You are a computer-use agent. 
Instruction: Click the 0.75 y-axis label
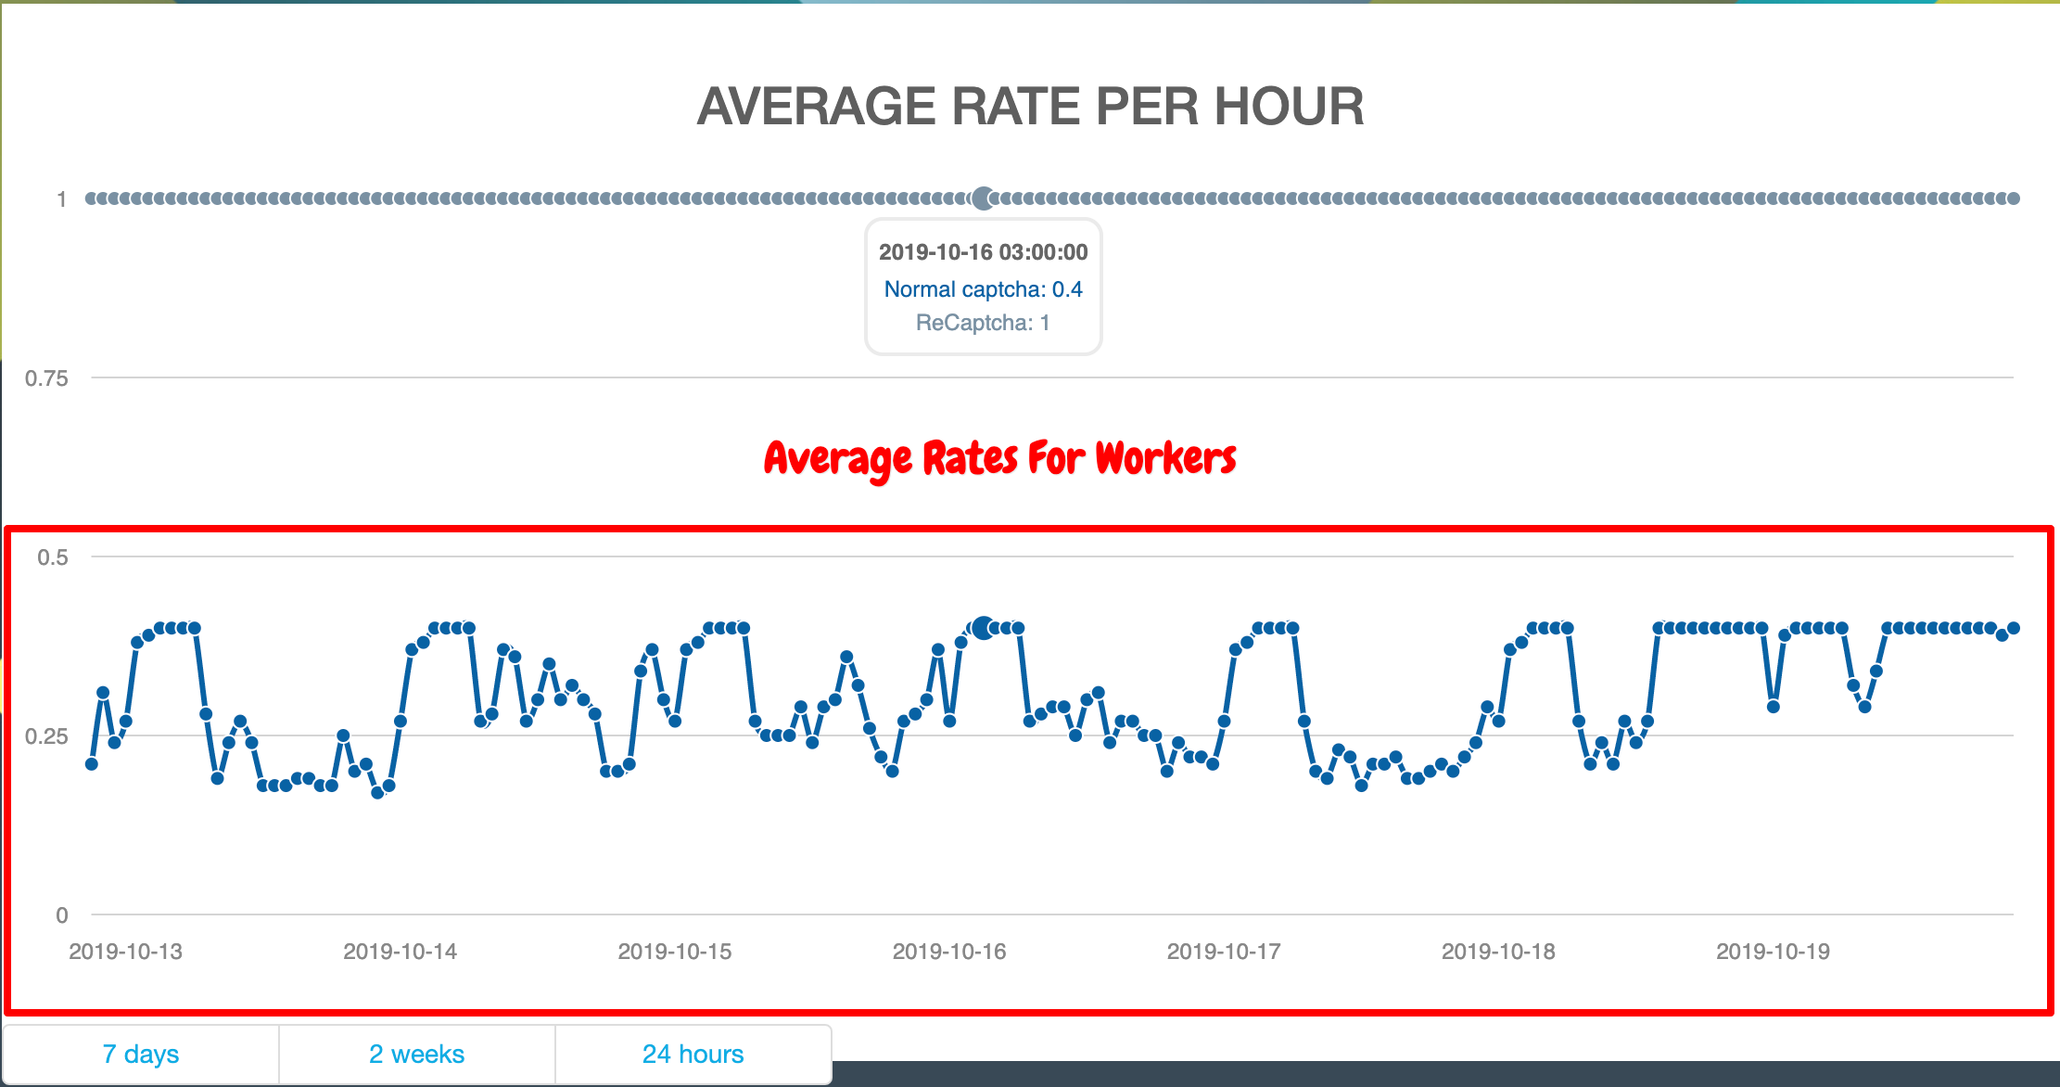46,378
